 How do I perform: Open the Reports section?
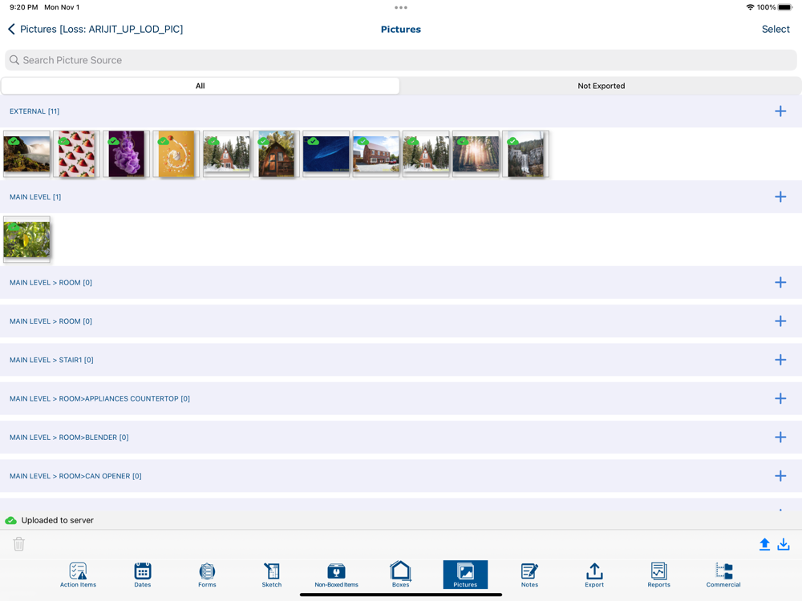pos(658,575)
